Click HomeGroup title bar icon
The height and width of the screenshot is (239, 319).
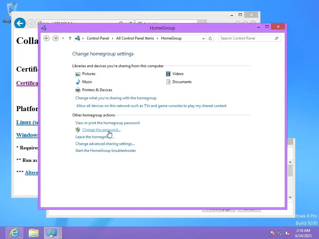[44, 28]
